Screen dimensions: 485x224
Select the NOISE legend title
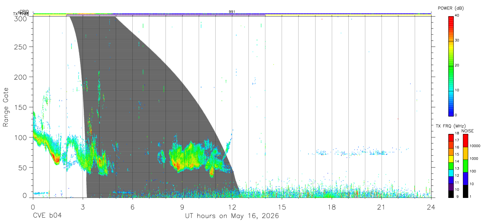tap(467, 131)
